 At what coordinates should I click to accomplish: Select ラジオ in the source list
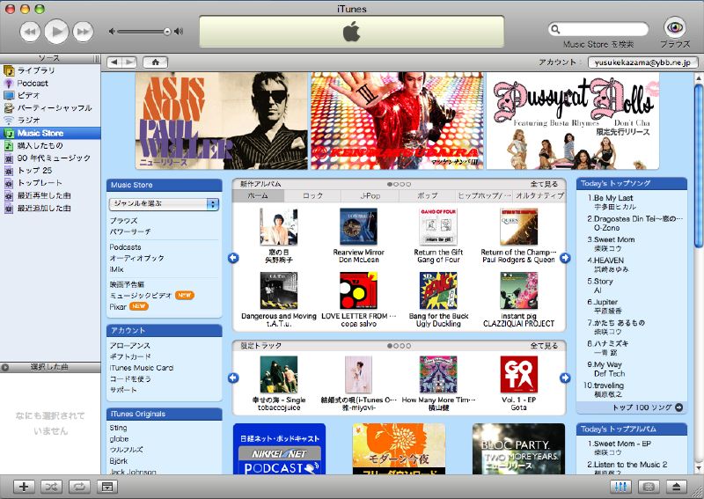[x=50, y=121]
